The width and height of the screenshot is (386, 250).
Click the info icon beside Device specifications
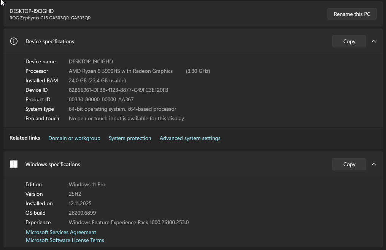(x=14, y=41)
